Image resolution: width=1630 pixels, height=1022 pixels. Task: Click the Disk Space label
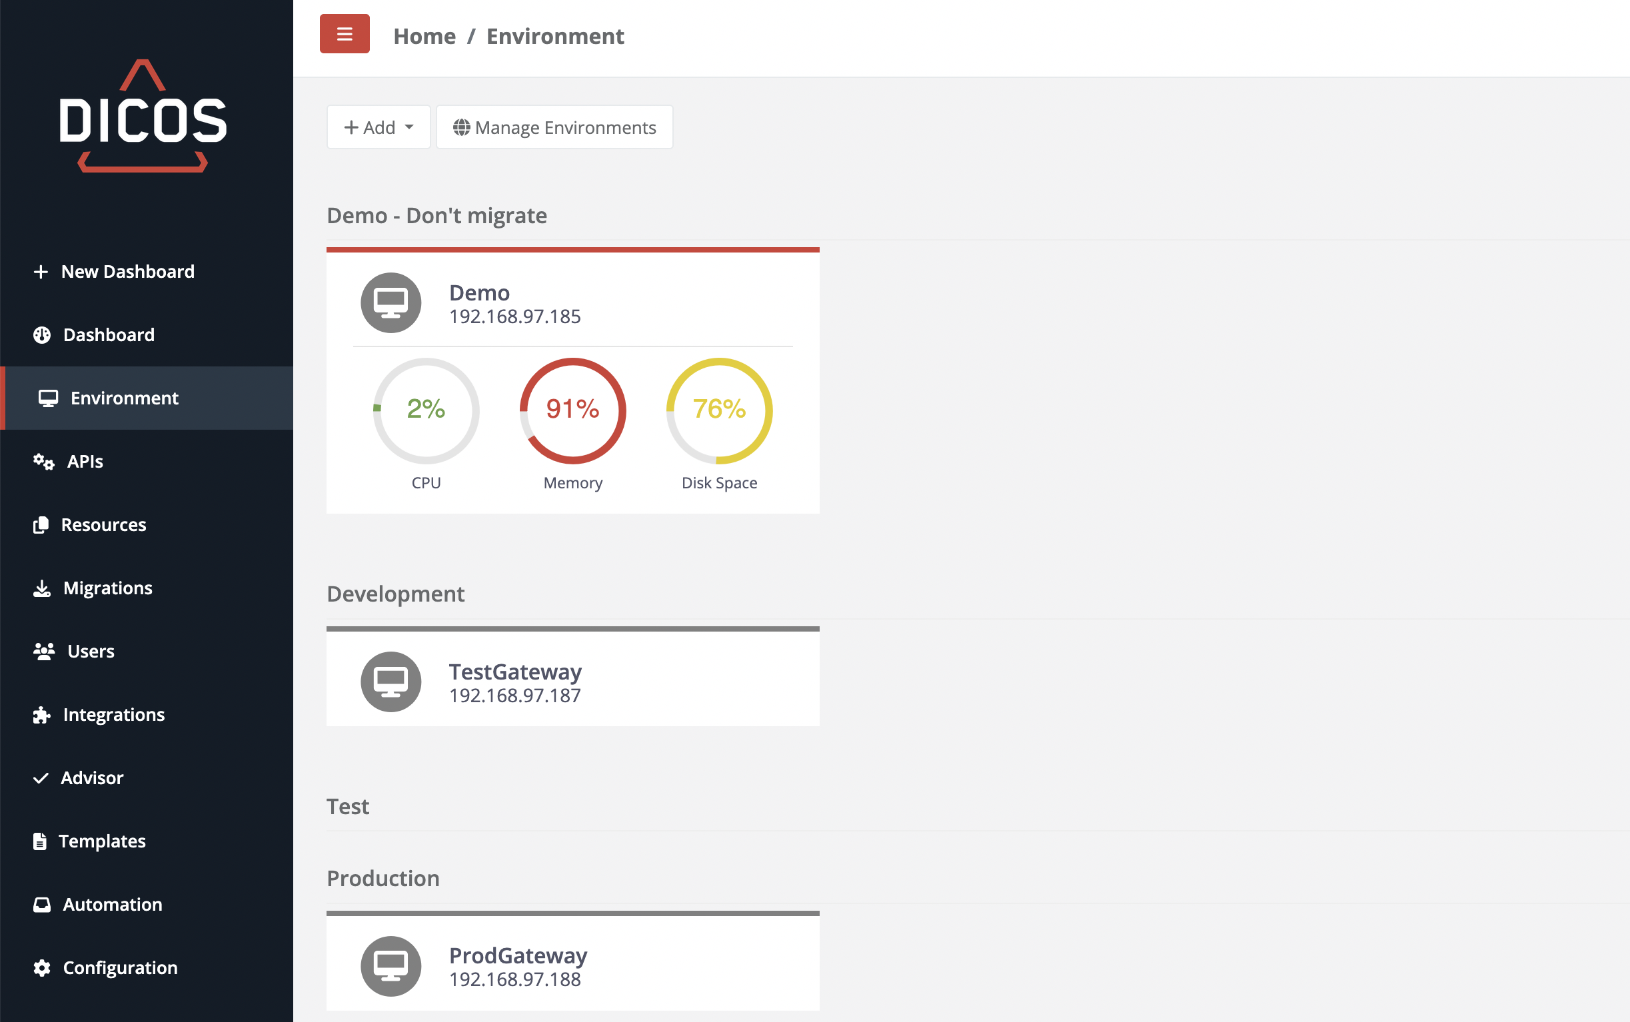tap(719, 483)
